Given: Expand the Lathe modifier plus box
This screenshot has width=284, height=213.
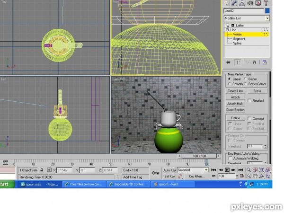Looking at the screenshot, I should pos(233,26).
